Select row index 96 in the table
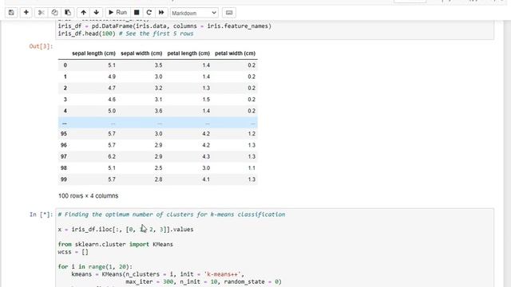 point(64,145)
